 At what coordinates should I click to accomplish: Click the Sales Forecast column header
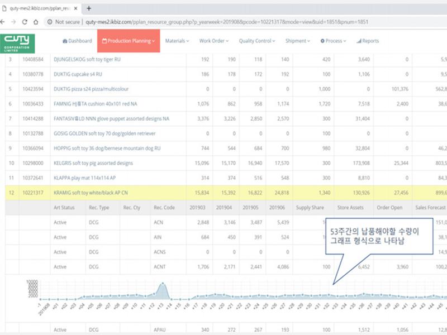430,207
